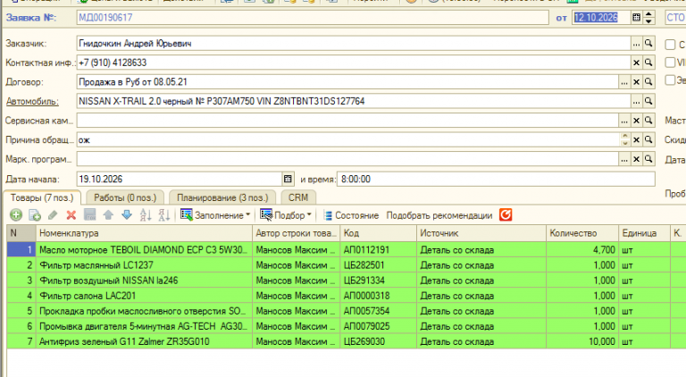The height and width of the screenshot is (377, 686).
Task: Toggle the top checkbox right of Заказчик
Action: coord(670,45)
